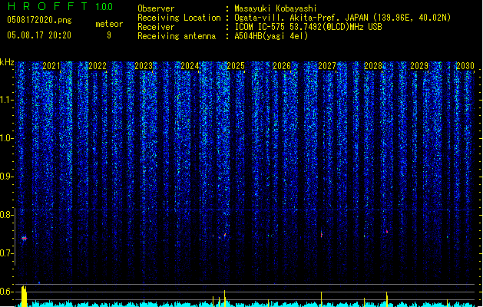Click the HROFFT 1.00 title text
483x307 pixels.
(x=60, y=6)
